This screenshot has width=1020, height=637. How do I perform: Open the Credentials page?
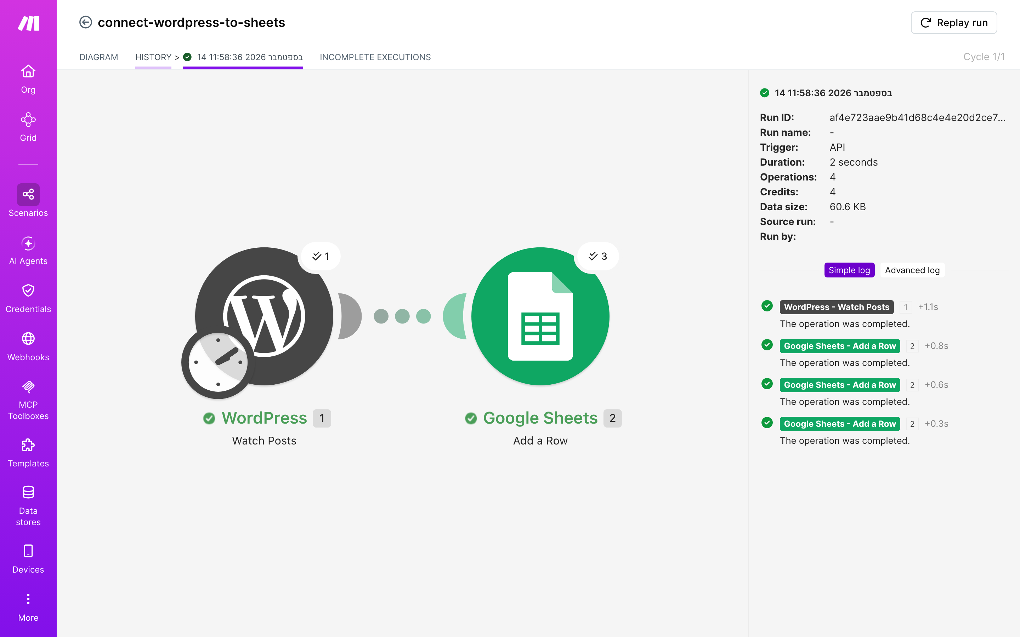(x=28, y=299)
